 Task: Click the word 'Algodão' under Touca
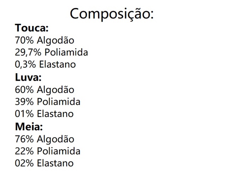[x=55, y=40]
